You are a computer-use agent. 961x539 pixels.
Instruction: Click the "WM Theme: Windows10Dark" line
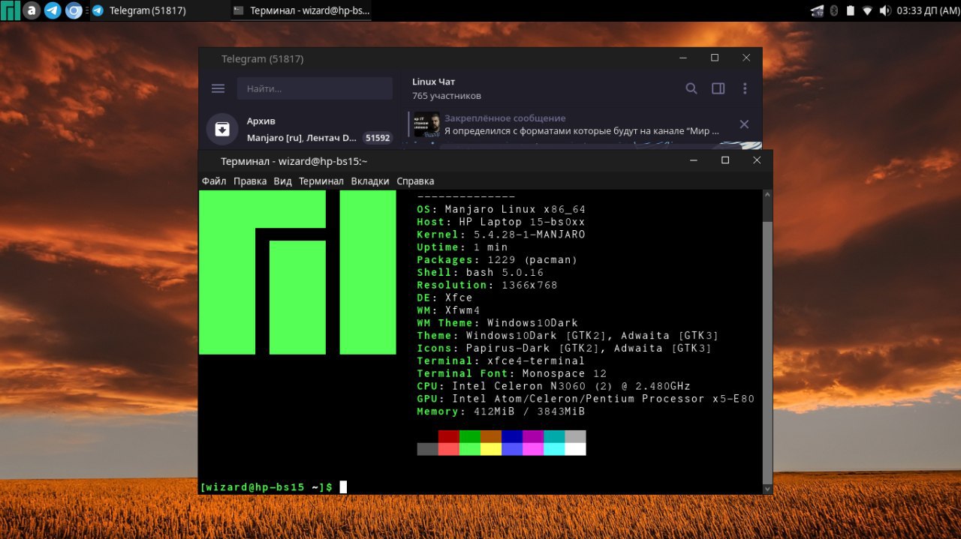pos(497,323)
